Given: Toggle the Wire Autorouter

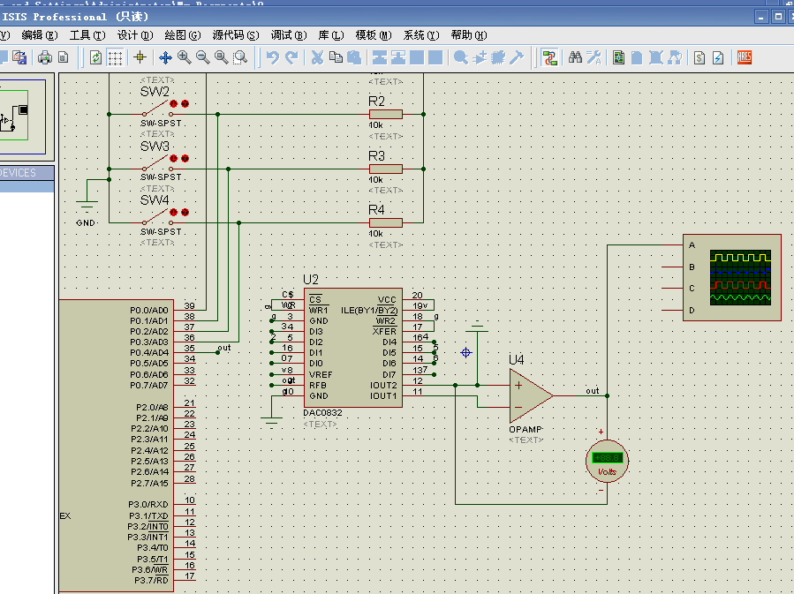Looking at the screenshot, I should coord(549,57).
